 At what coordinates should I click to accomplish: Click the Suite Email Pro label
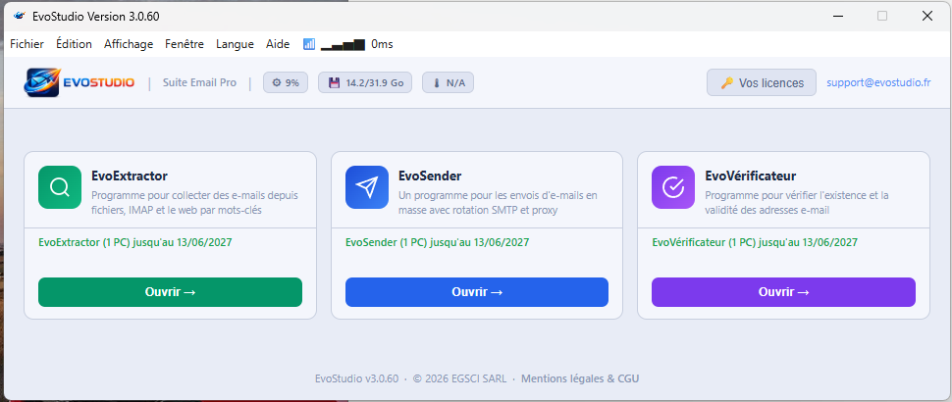(x=199, y=82)
